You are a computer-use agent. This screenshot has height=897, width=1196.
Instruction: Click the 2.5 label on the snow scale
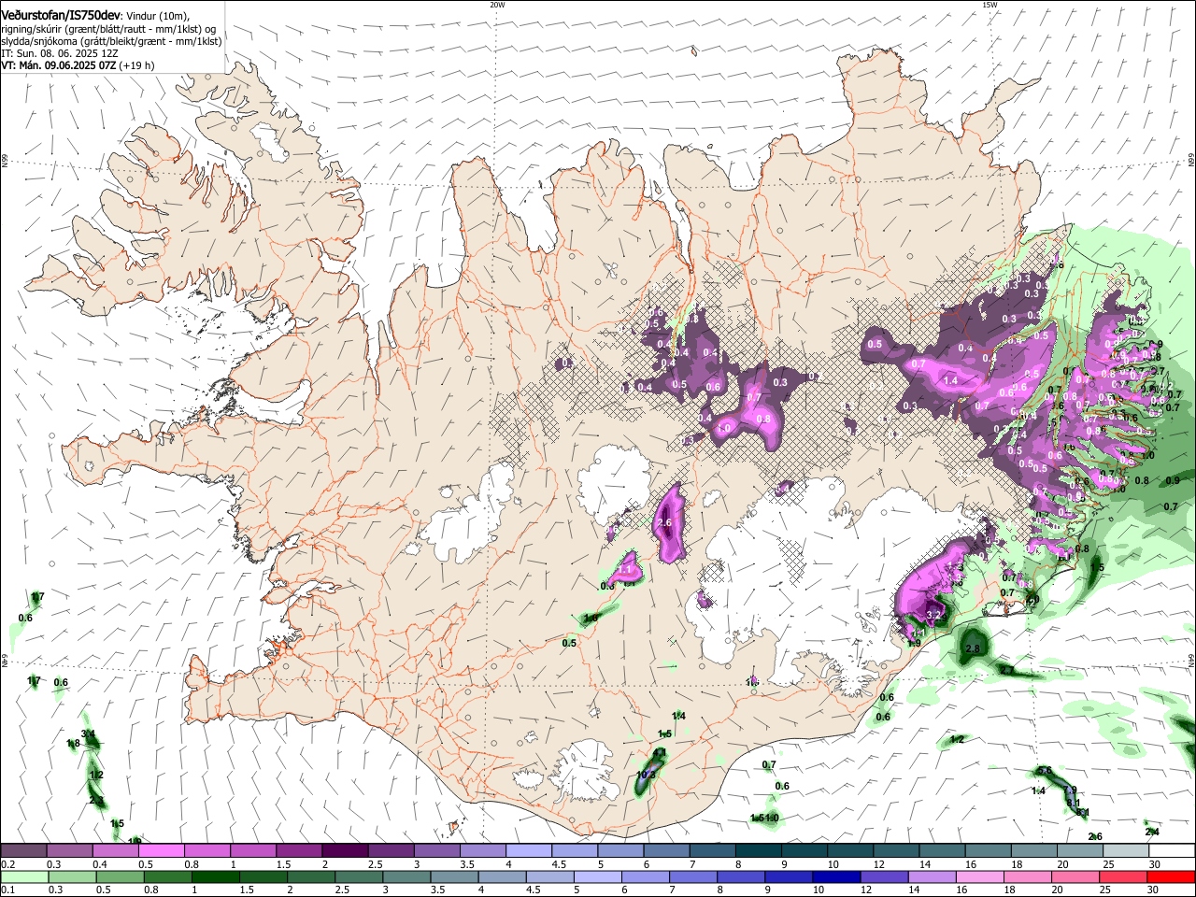click(376, 864)
